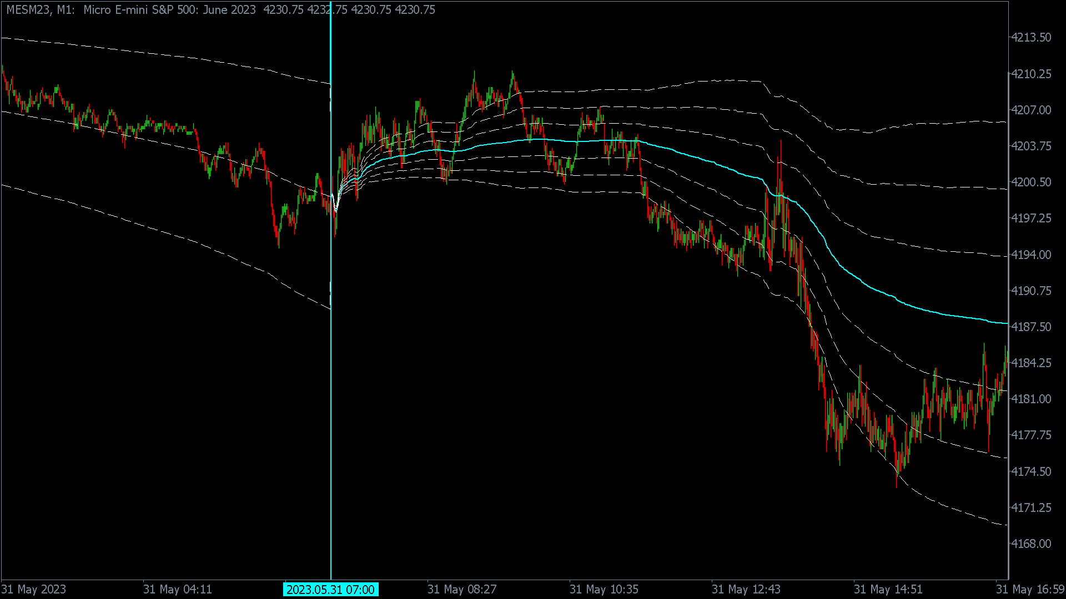The image size is (1066, 599).
Task: Select the cyan vertical line on chart
Action: [331, 291]
